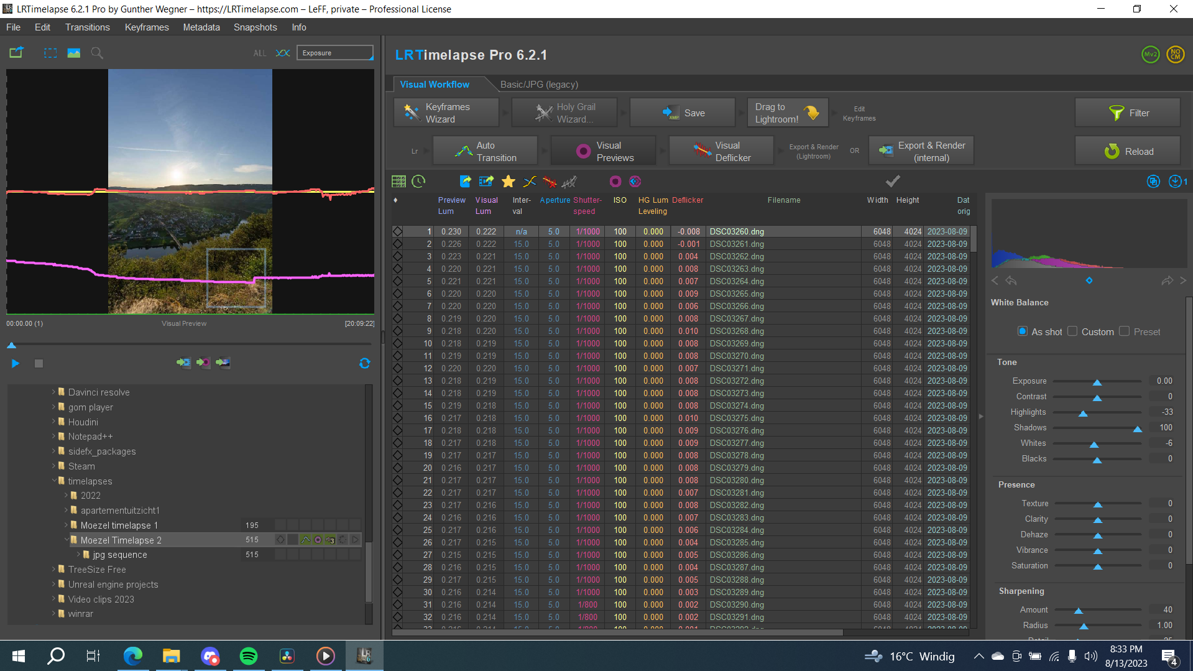Select the dashed rectangle crop icon

(50, 53)
